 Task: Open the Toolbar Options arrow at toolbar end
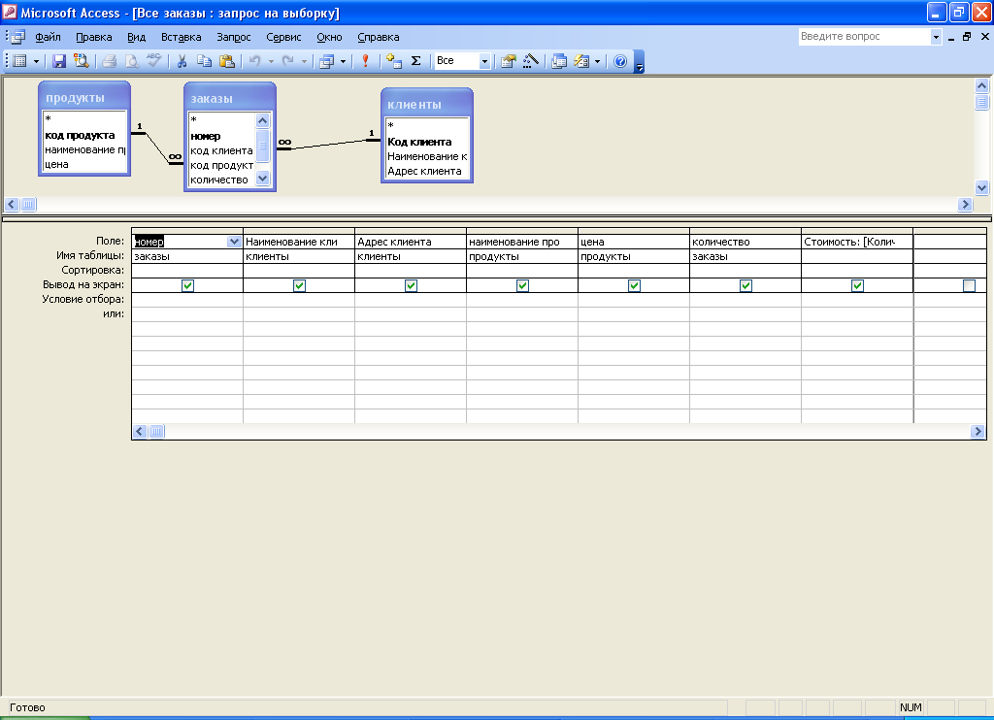coord(639,62)
